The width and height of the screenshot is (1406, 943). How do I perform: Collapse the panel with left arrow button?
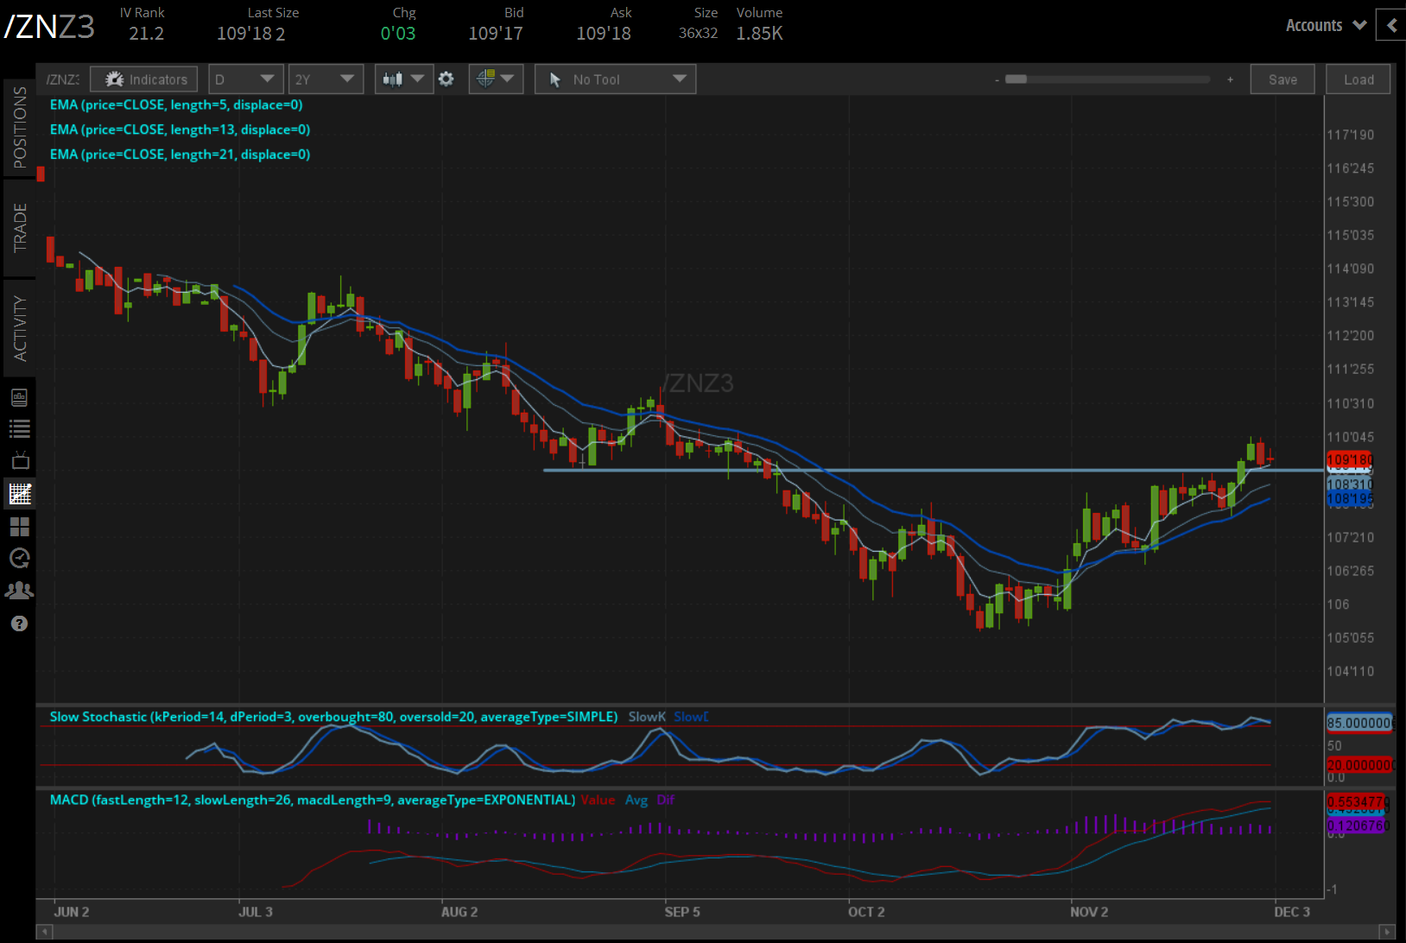tap(1391, 25)
